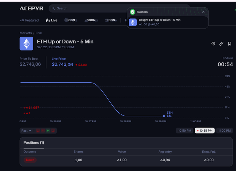This screenshot has width=236, height=171.
Task: Click the green Success checkmark icon
Action: [x=133, y=12]
